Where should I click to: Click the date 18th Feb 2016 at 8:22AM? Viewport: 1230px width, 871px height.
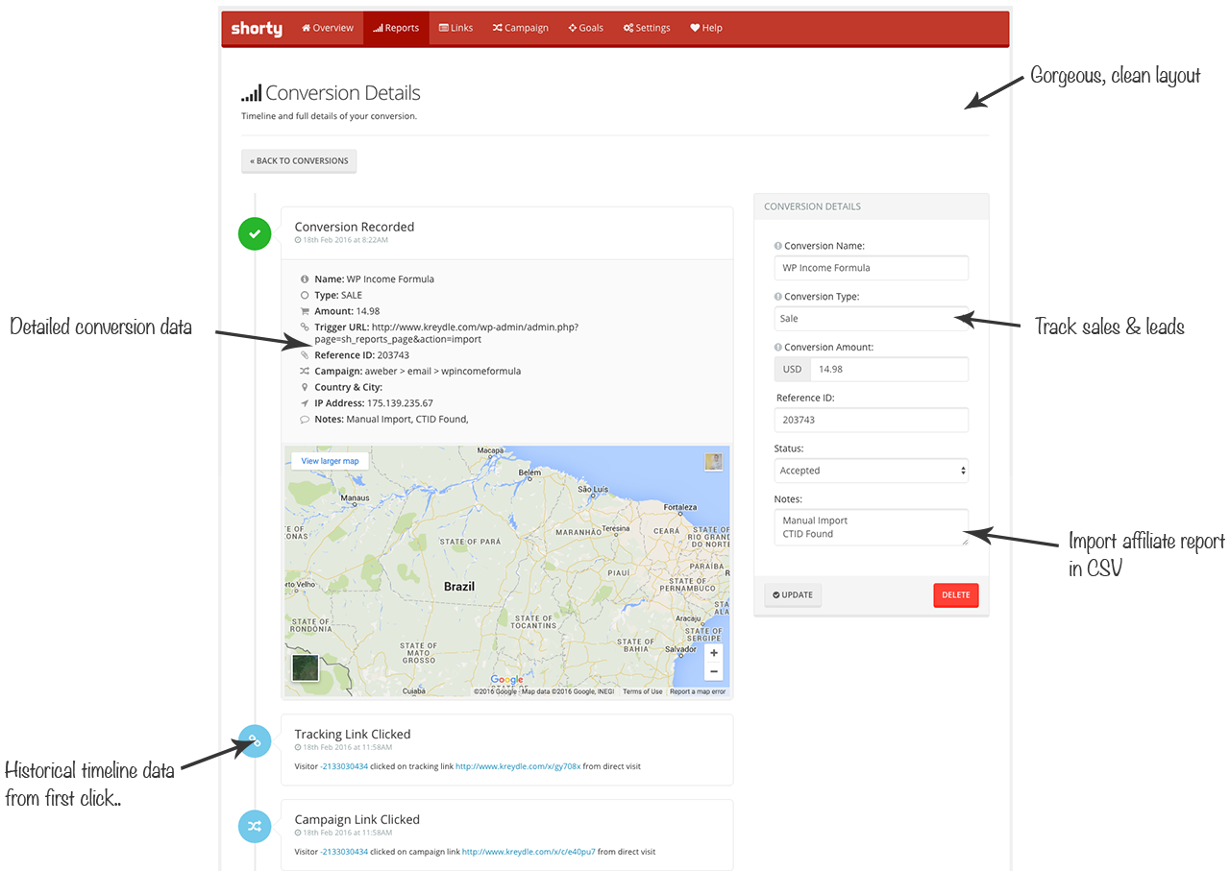345,240
